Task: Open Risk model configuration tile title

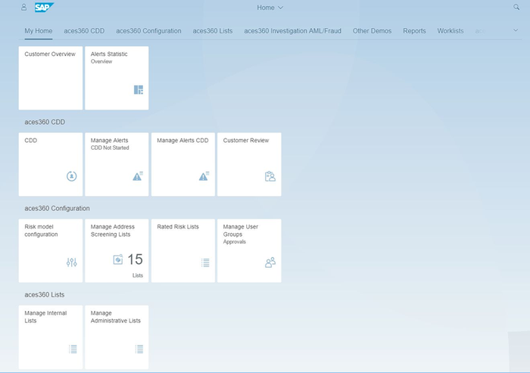Action: [41, 231]
